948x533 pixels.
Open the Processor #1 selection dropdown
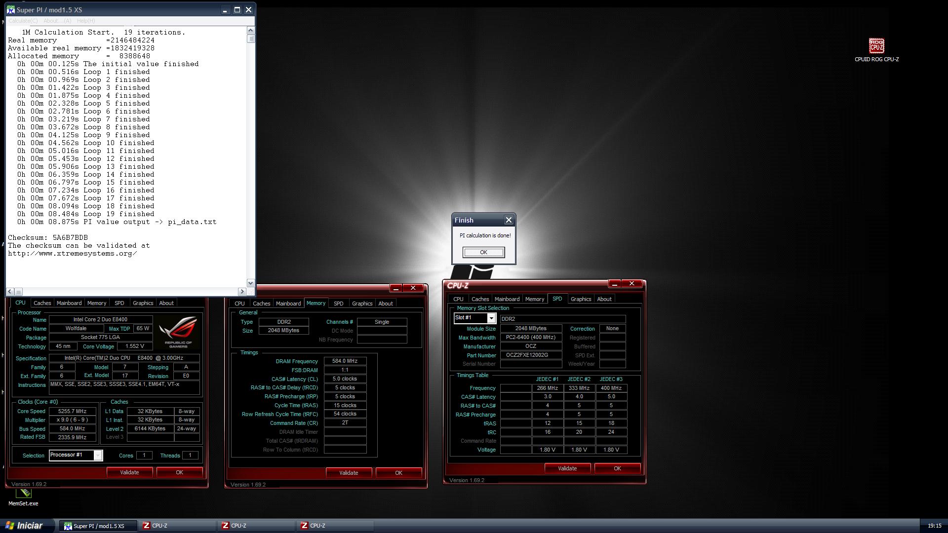[x=98, y=456]
